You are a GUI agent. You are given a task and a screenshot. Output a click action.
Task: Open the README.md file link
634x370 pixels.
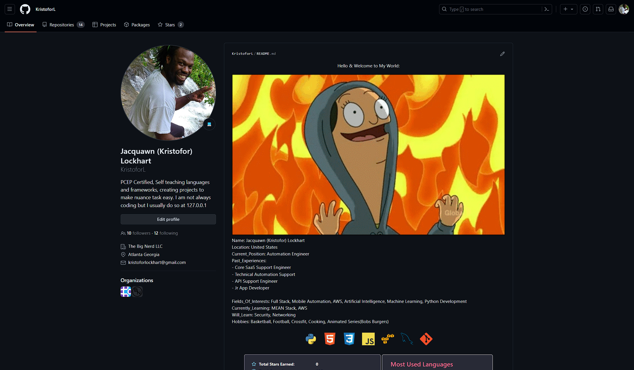click(x=266, y=54)
